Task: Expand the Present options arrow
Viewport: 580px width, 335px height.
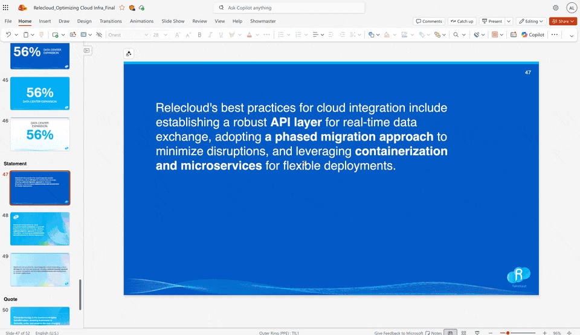Action: click(x=509, y=22)
